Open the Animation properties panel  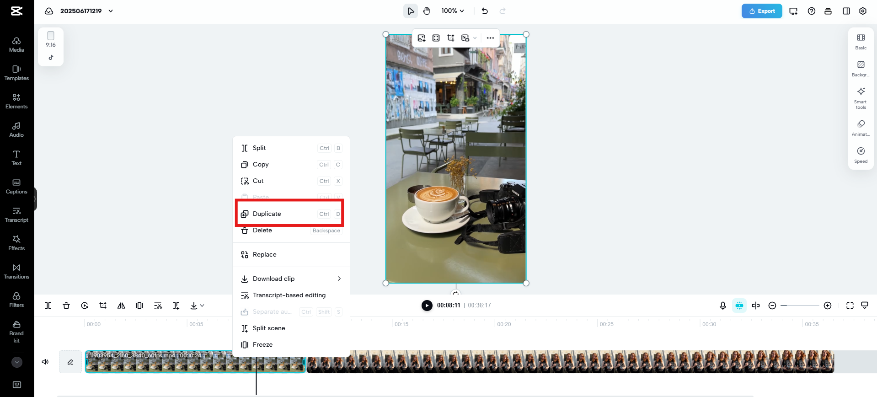pyautogui.click(x=861, y=128)
